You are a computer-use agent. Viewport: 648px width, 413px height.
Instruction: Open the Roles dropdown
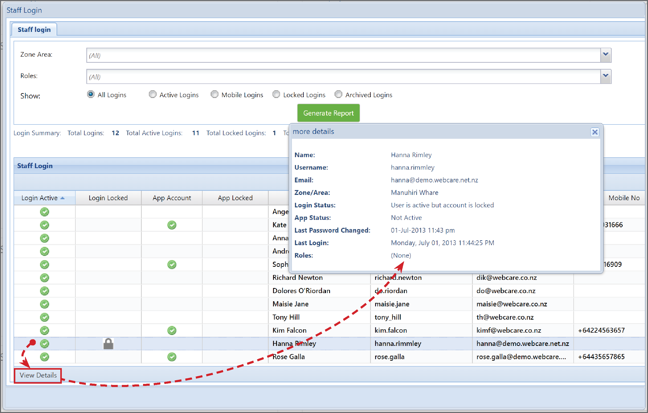606,76
